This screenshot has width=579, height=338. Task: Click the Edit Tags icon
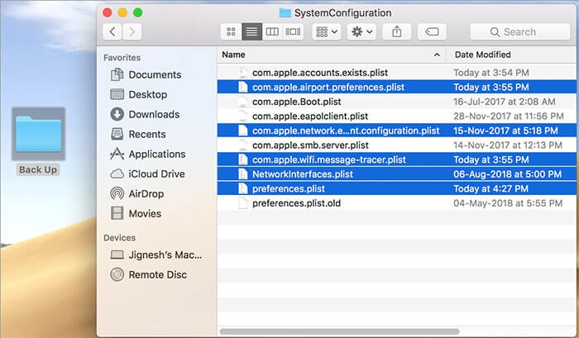click(432, 31)
